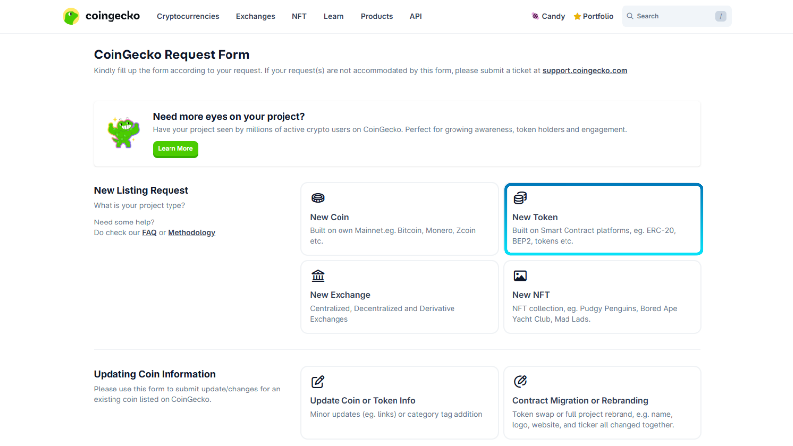
Task: Open the Learn menu
Action: [x=334, y=16]
